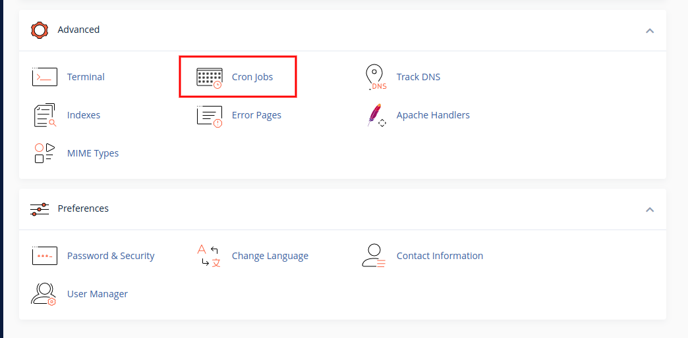Collapse the Advanced section chevron
The height and width of the screenshot is (338, 688).
(x=650, y=30)
